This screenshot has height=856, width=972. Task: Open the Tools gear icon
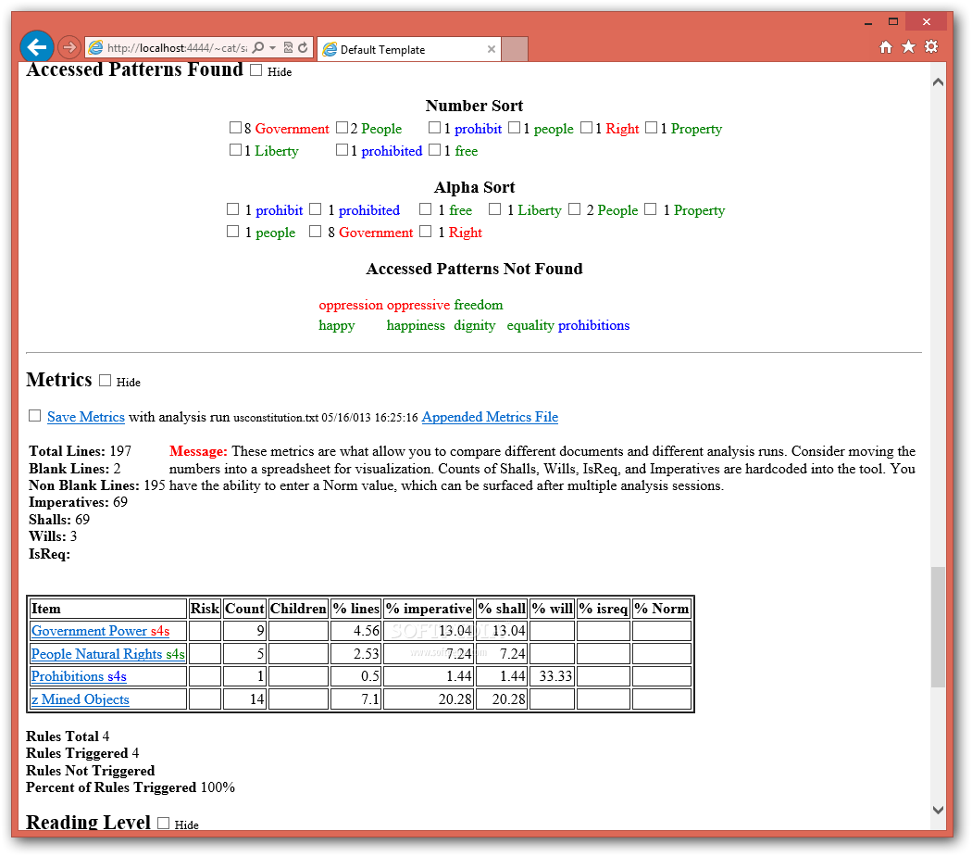pos(931,47)
